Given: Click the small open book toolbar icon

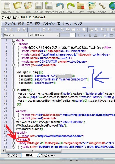Looking at the screenshot, I should [68, 30].
